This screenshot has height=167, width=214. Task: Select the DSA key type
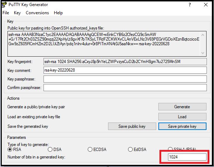click(x=55, y=150)
